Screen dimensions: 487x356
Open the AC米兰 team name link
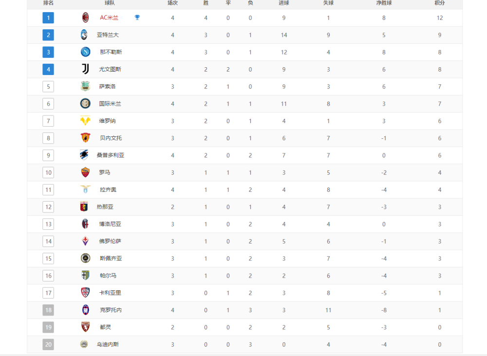click(109, 18)
